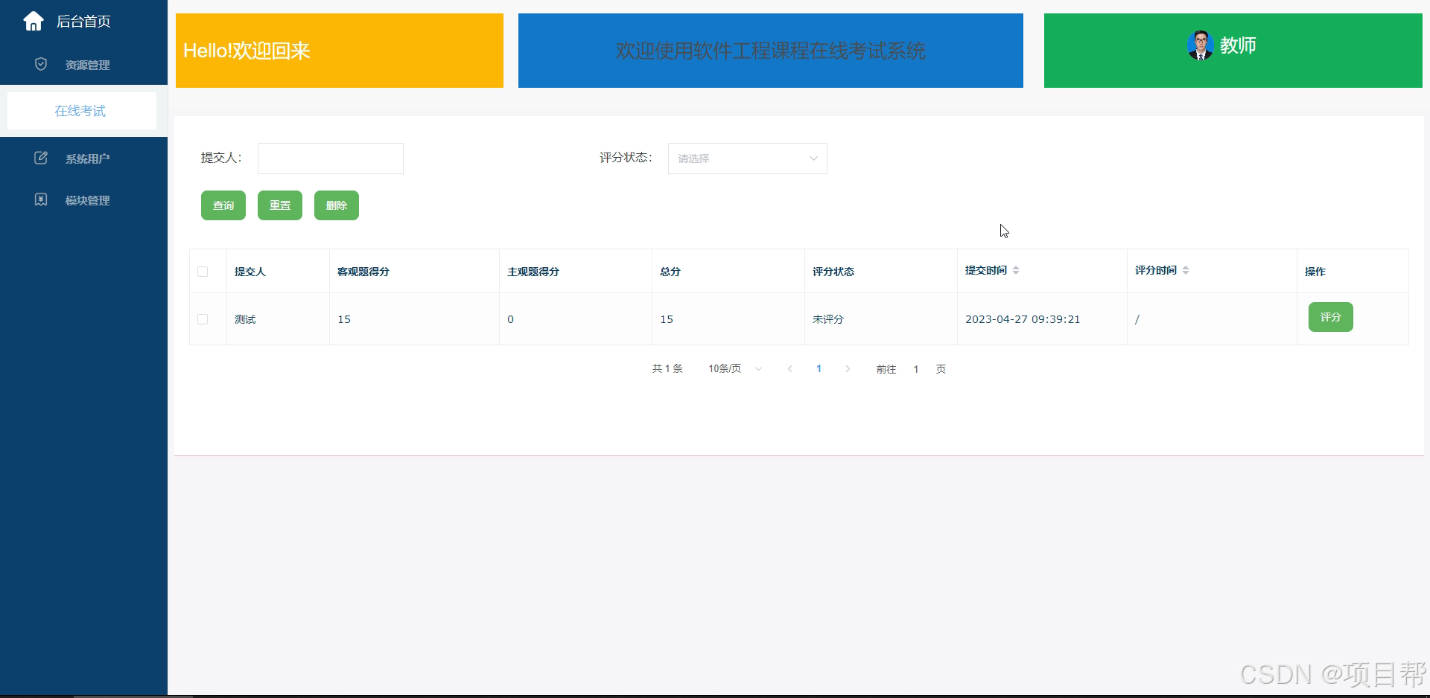Click the teacher avatar image
Viewport: 1430px width, 698px height.
click(1200, 45)
